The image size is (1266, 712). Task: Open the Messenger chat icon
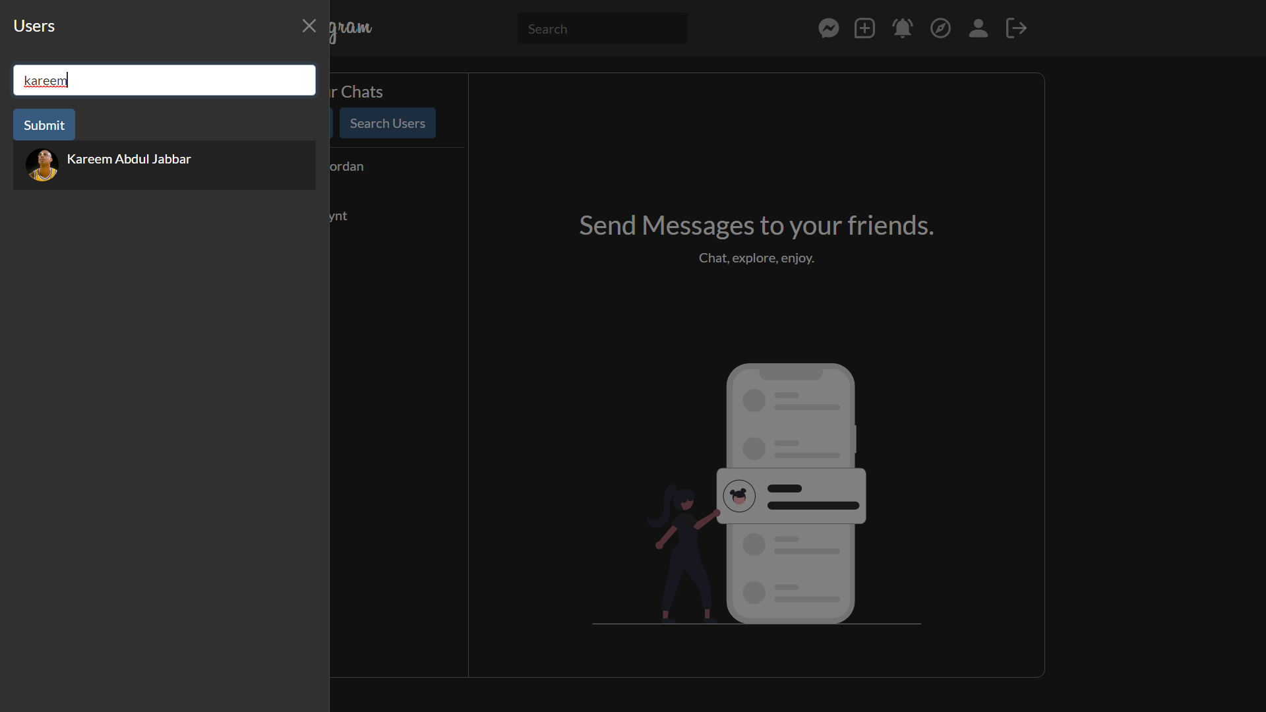point(829,28)
